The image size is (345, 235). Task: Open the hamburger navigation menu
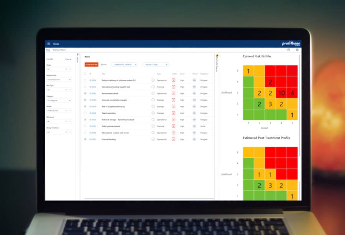(x=48, y=43)
